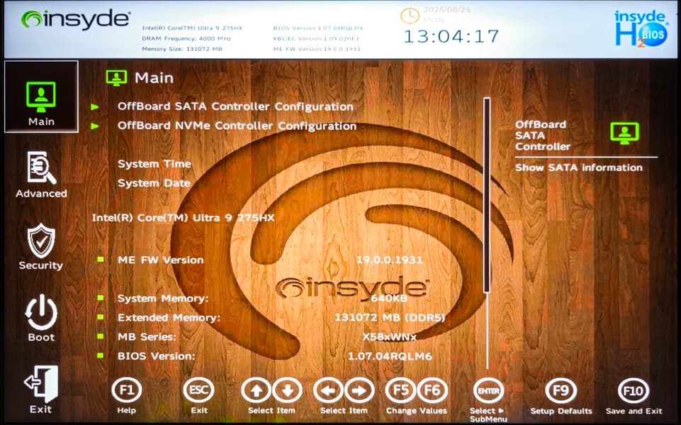Click the green bullet beside MB Series
The height and width of the screenshot is (425, 681).
click(x=101, y=336)
